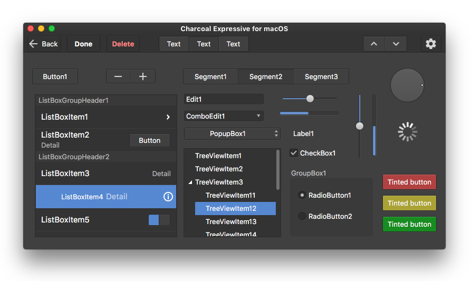Select TreeViewItem3 label
Viewport: 472px width, 281px height.
219,182
